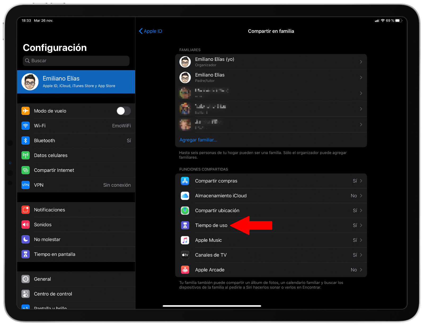This screenshot has height=326, width=424.
Task: Open the Emiliano Elías (yo) organizer chevron
Action: click(x=361, y=62)
